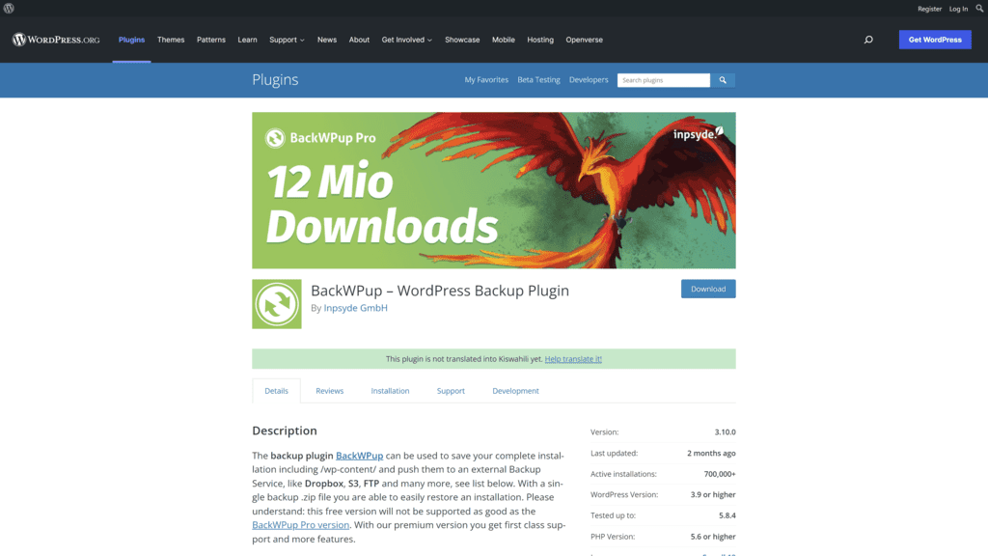Select Learn in the navigation

(x=247, y=40)
